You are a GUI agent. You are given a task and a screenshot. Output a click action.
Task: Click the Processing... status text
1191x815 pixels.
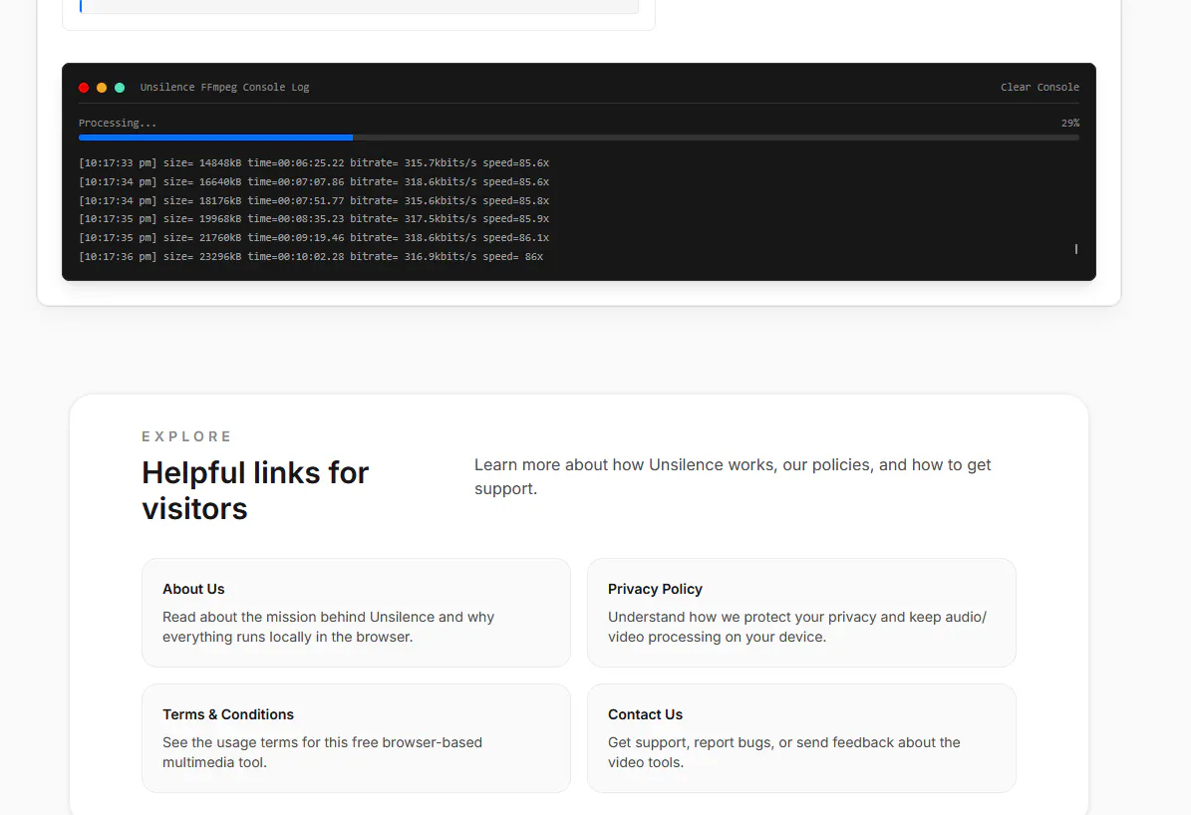click(x=118, y=124)
